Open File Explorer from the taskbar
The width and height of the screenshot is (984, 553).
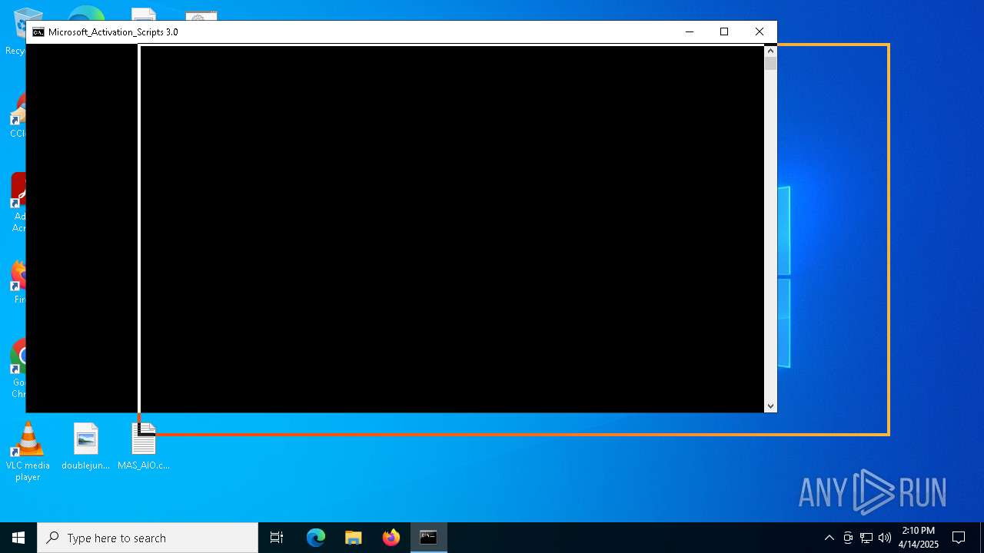pos(354,538)
